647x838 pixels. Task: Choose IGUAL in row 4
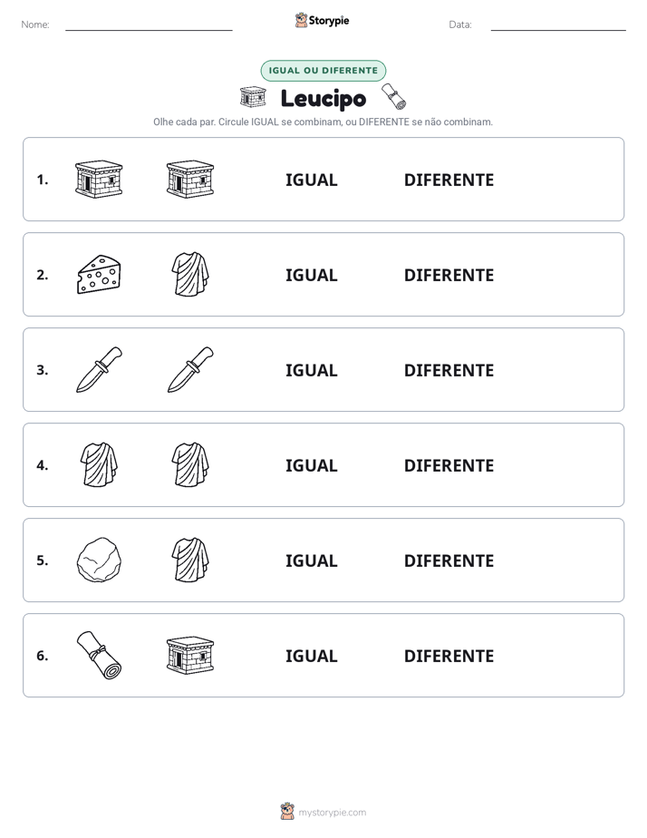311,465
